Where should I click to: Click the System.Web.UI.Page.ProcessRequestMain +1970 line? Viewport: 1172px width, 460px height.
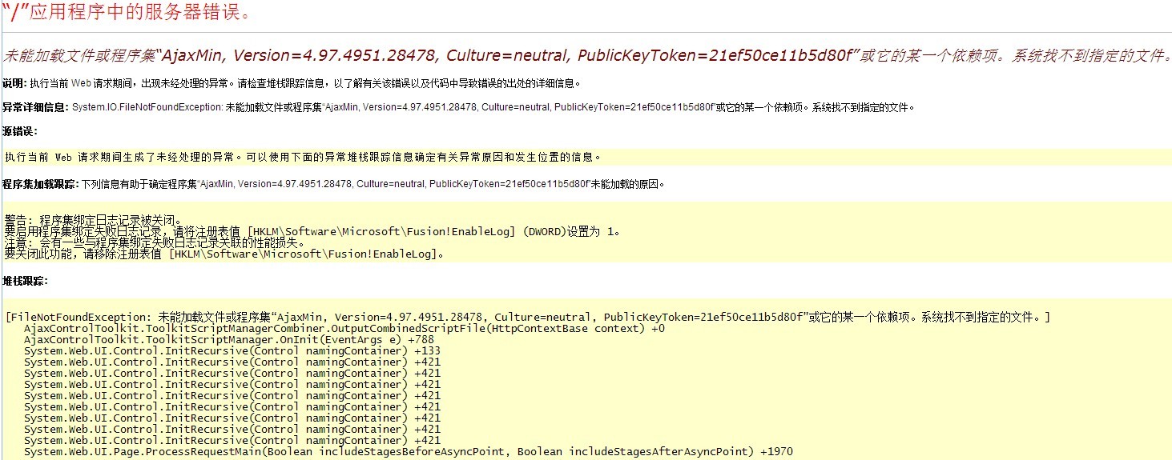coord(409,452)
